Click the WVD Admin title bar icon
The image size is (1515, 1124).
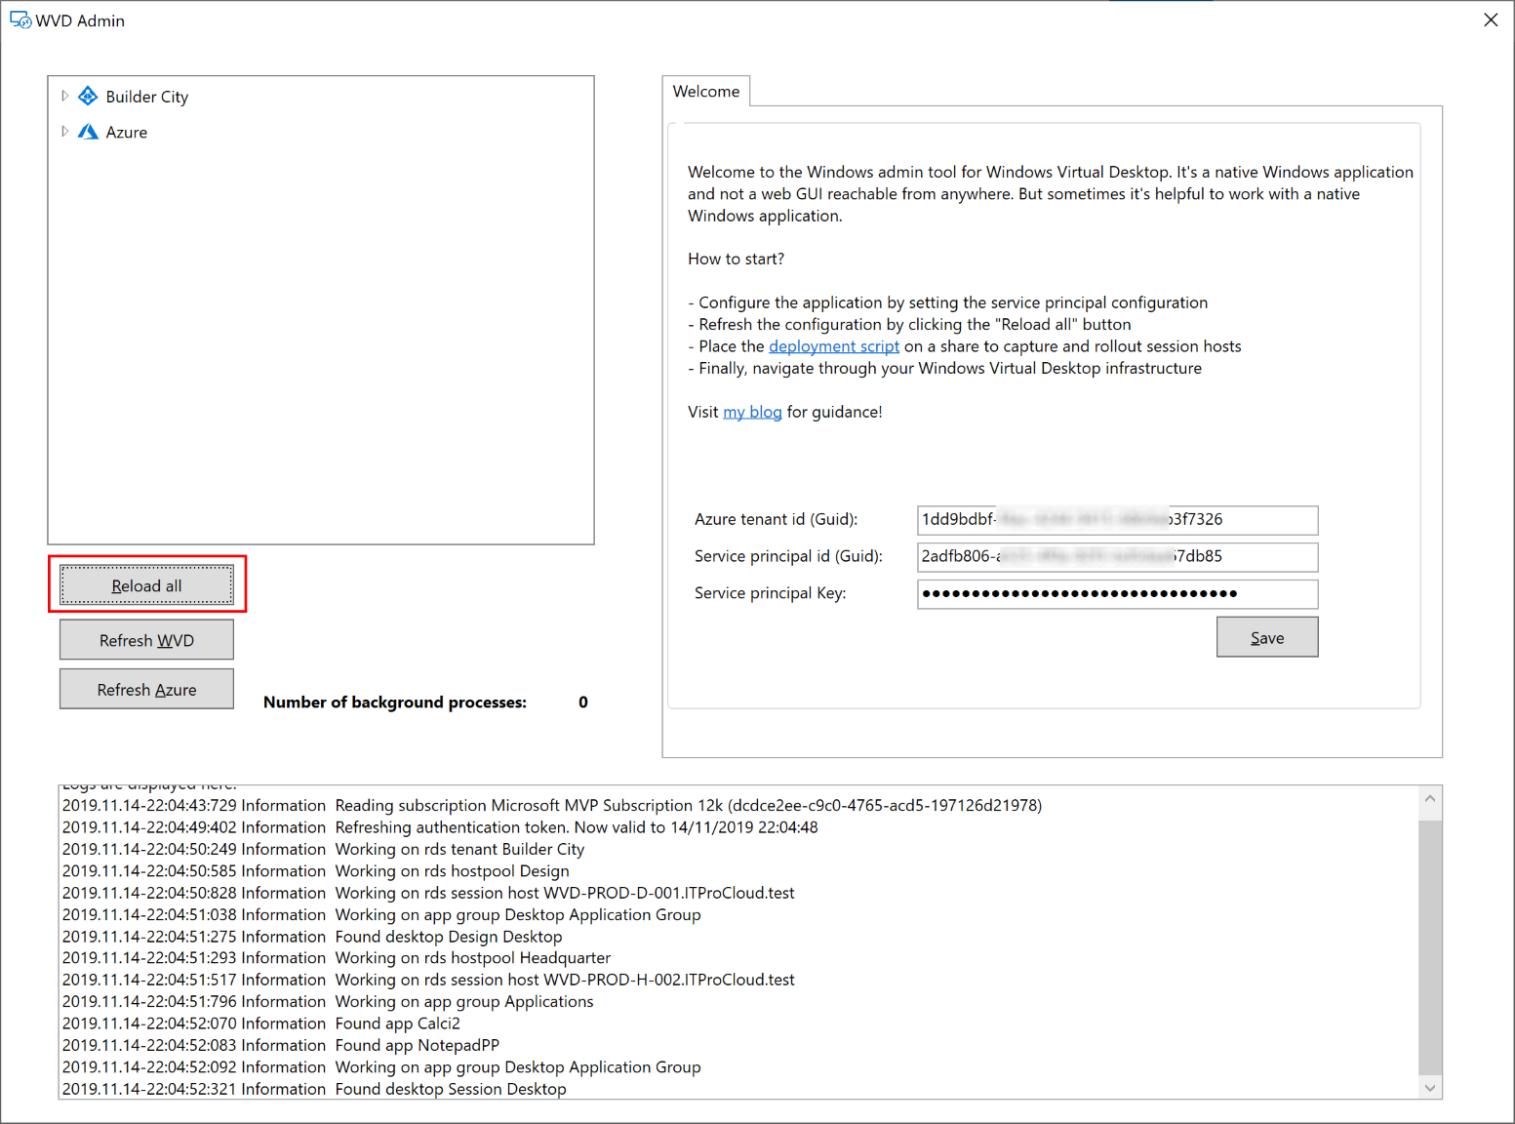tap(20, 20)
